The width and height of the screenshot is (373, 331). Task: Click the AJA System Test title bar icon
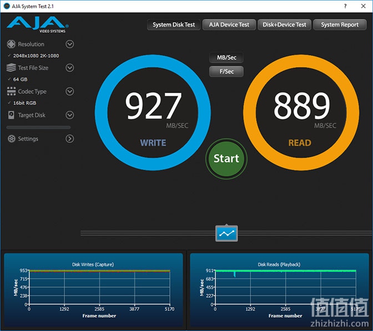coord(7,6)
